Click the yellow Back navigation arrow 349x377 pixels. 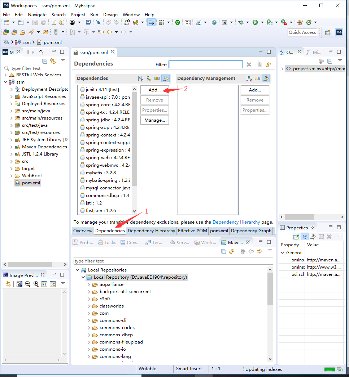tap(109, 32)
